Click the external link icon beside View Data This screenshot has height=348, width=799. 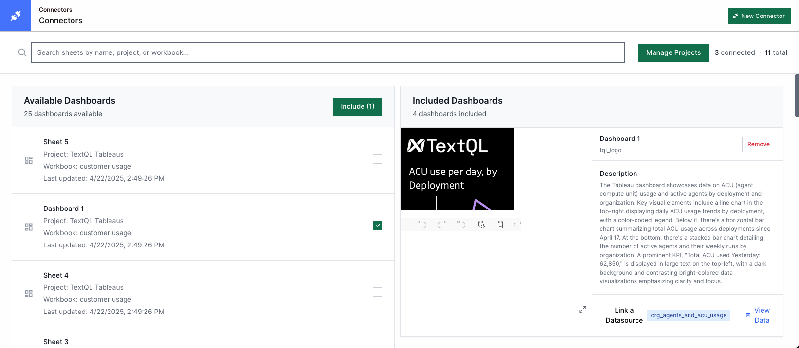click(748, 315)
